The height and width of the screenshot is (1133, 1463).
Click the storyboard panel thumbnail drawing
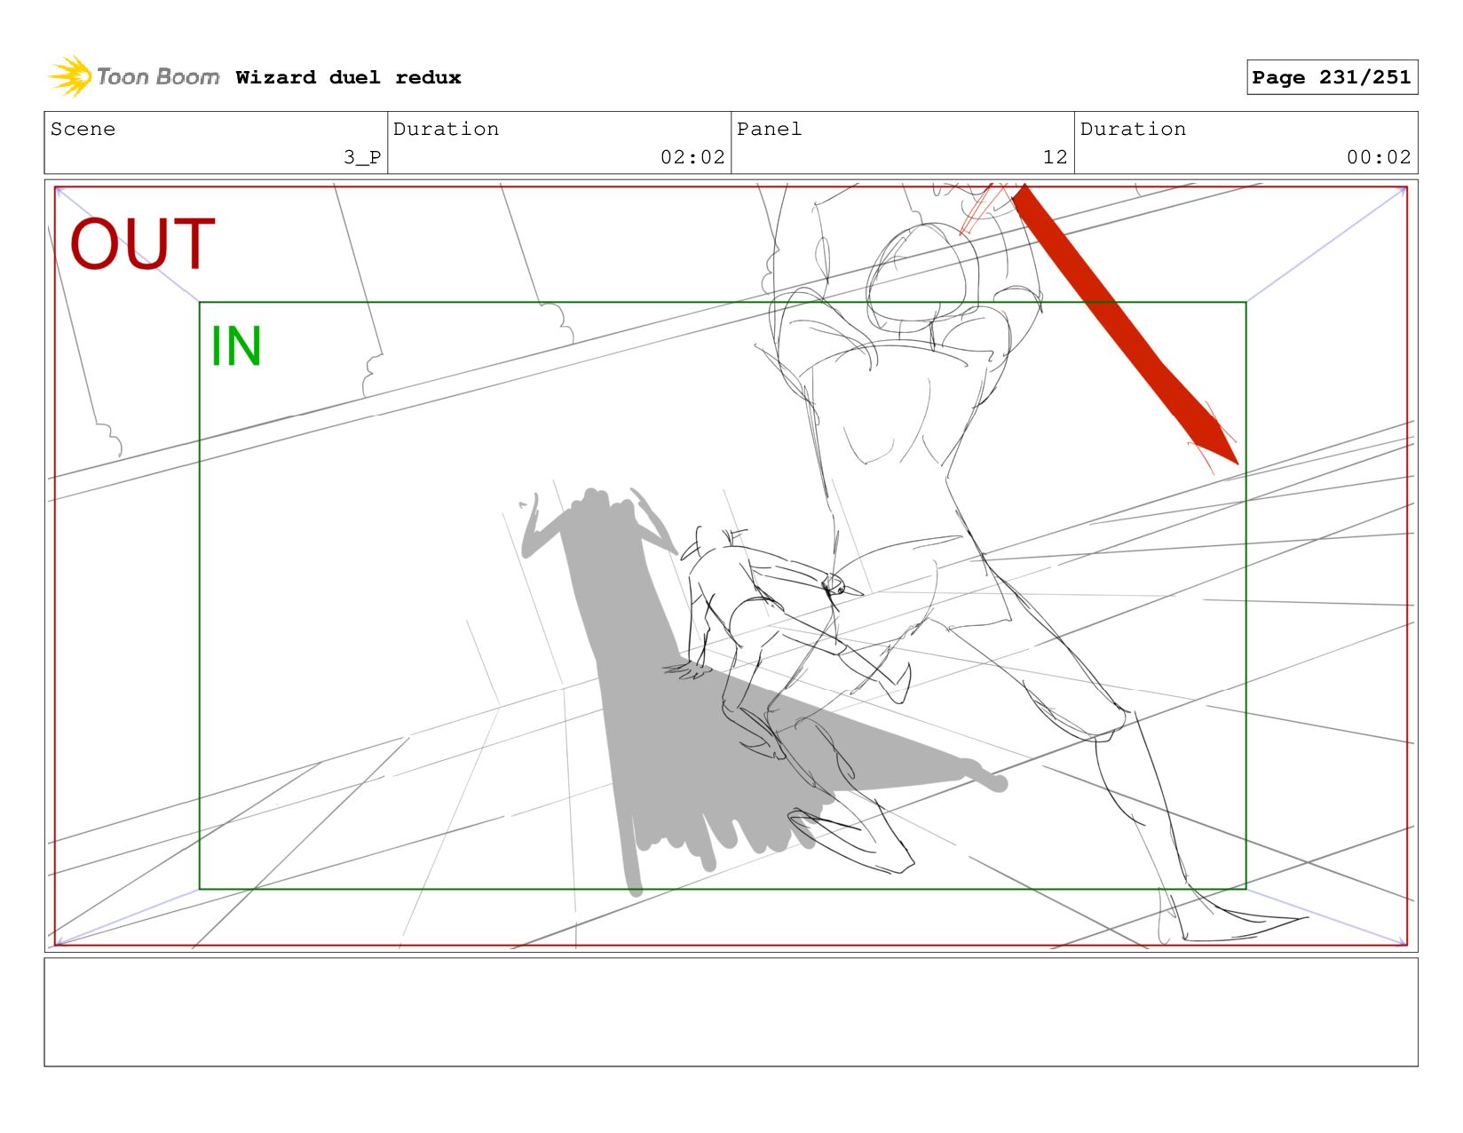pos(731,566)
